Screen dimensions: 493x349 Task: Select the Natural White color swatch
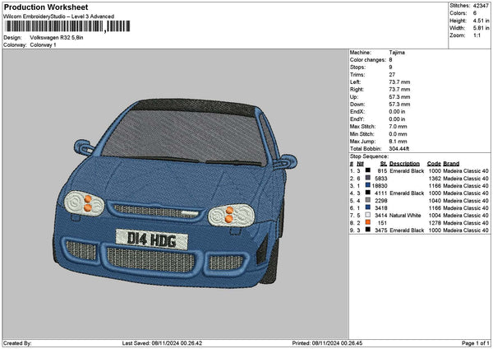pos(367,215)
